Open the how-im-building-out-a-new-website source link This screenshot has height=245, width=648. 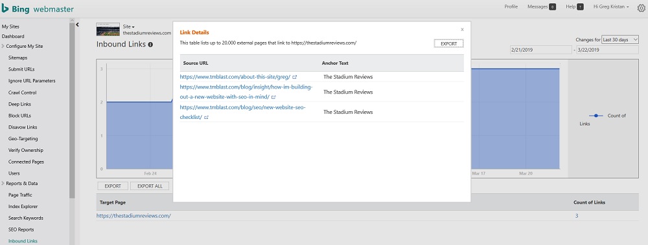pyautogui.click(x=246, y=92)
